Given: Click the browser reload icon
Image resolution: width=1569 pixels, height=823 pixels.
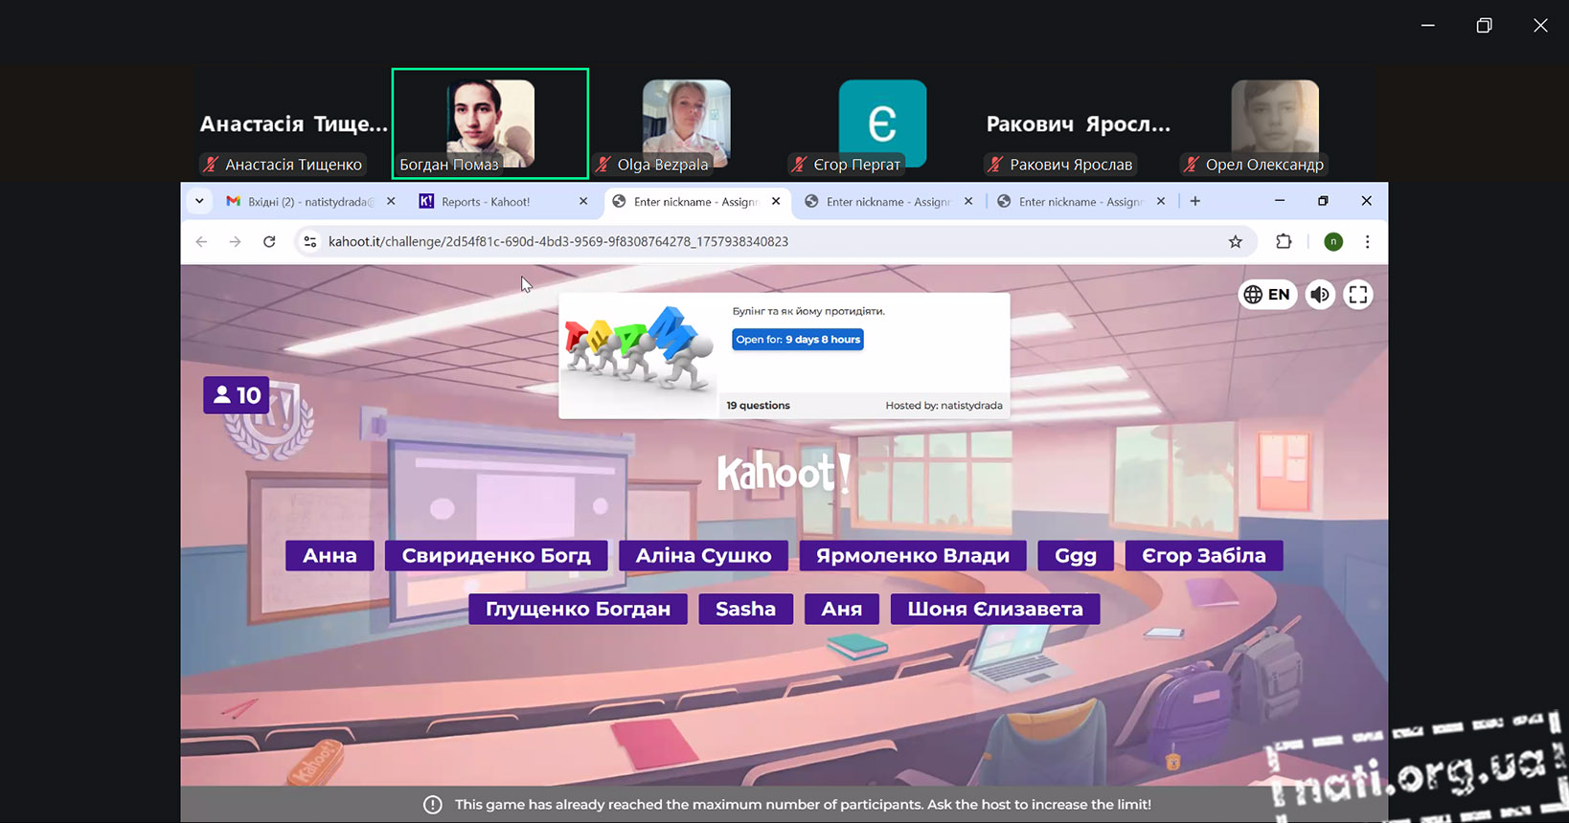Looking at the screenshot, I should click(x=269, y=242).
